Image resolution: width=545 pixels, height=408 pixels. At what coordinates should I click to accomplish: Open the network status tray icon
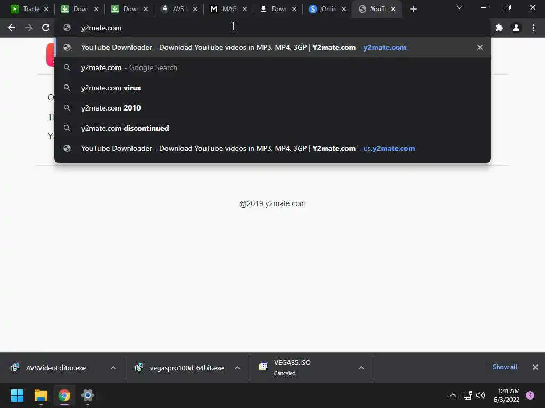468,395
